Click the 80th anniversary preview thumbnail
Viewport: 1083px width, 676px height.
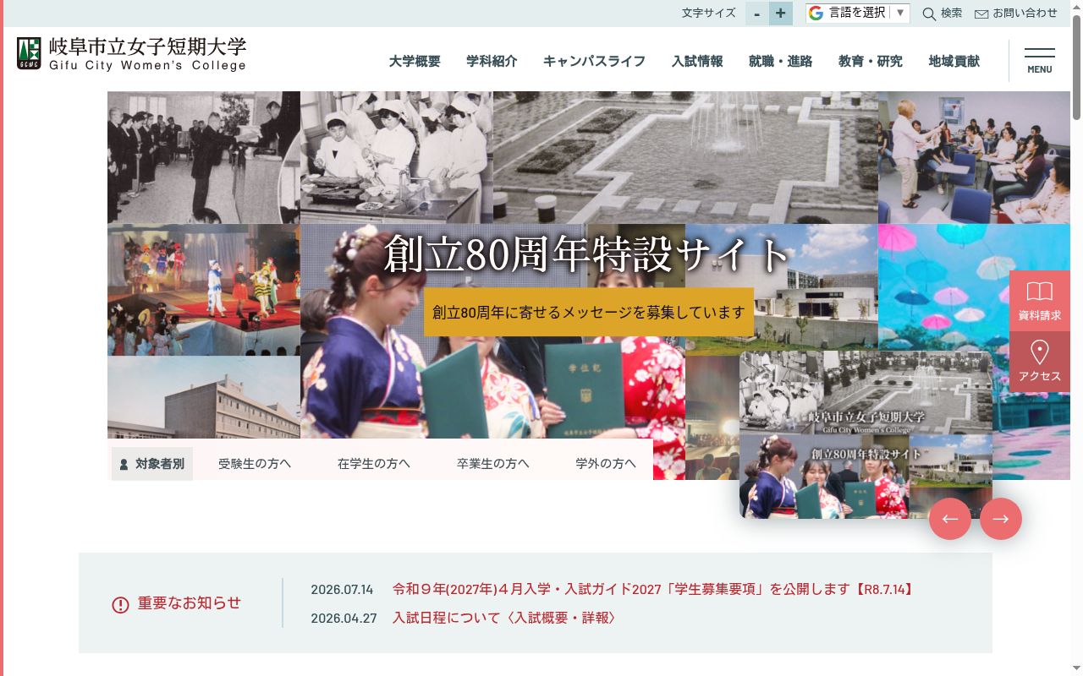[866, 435]
